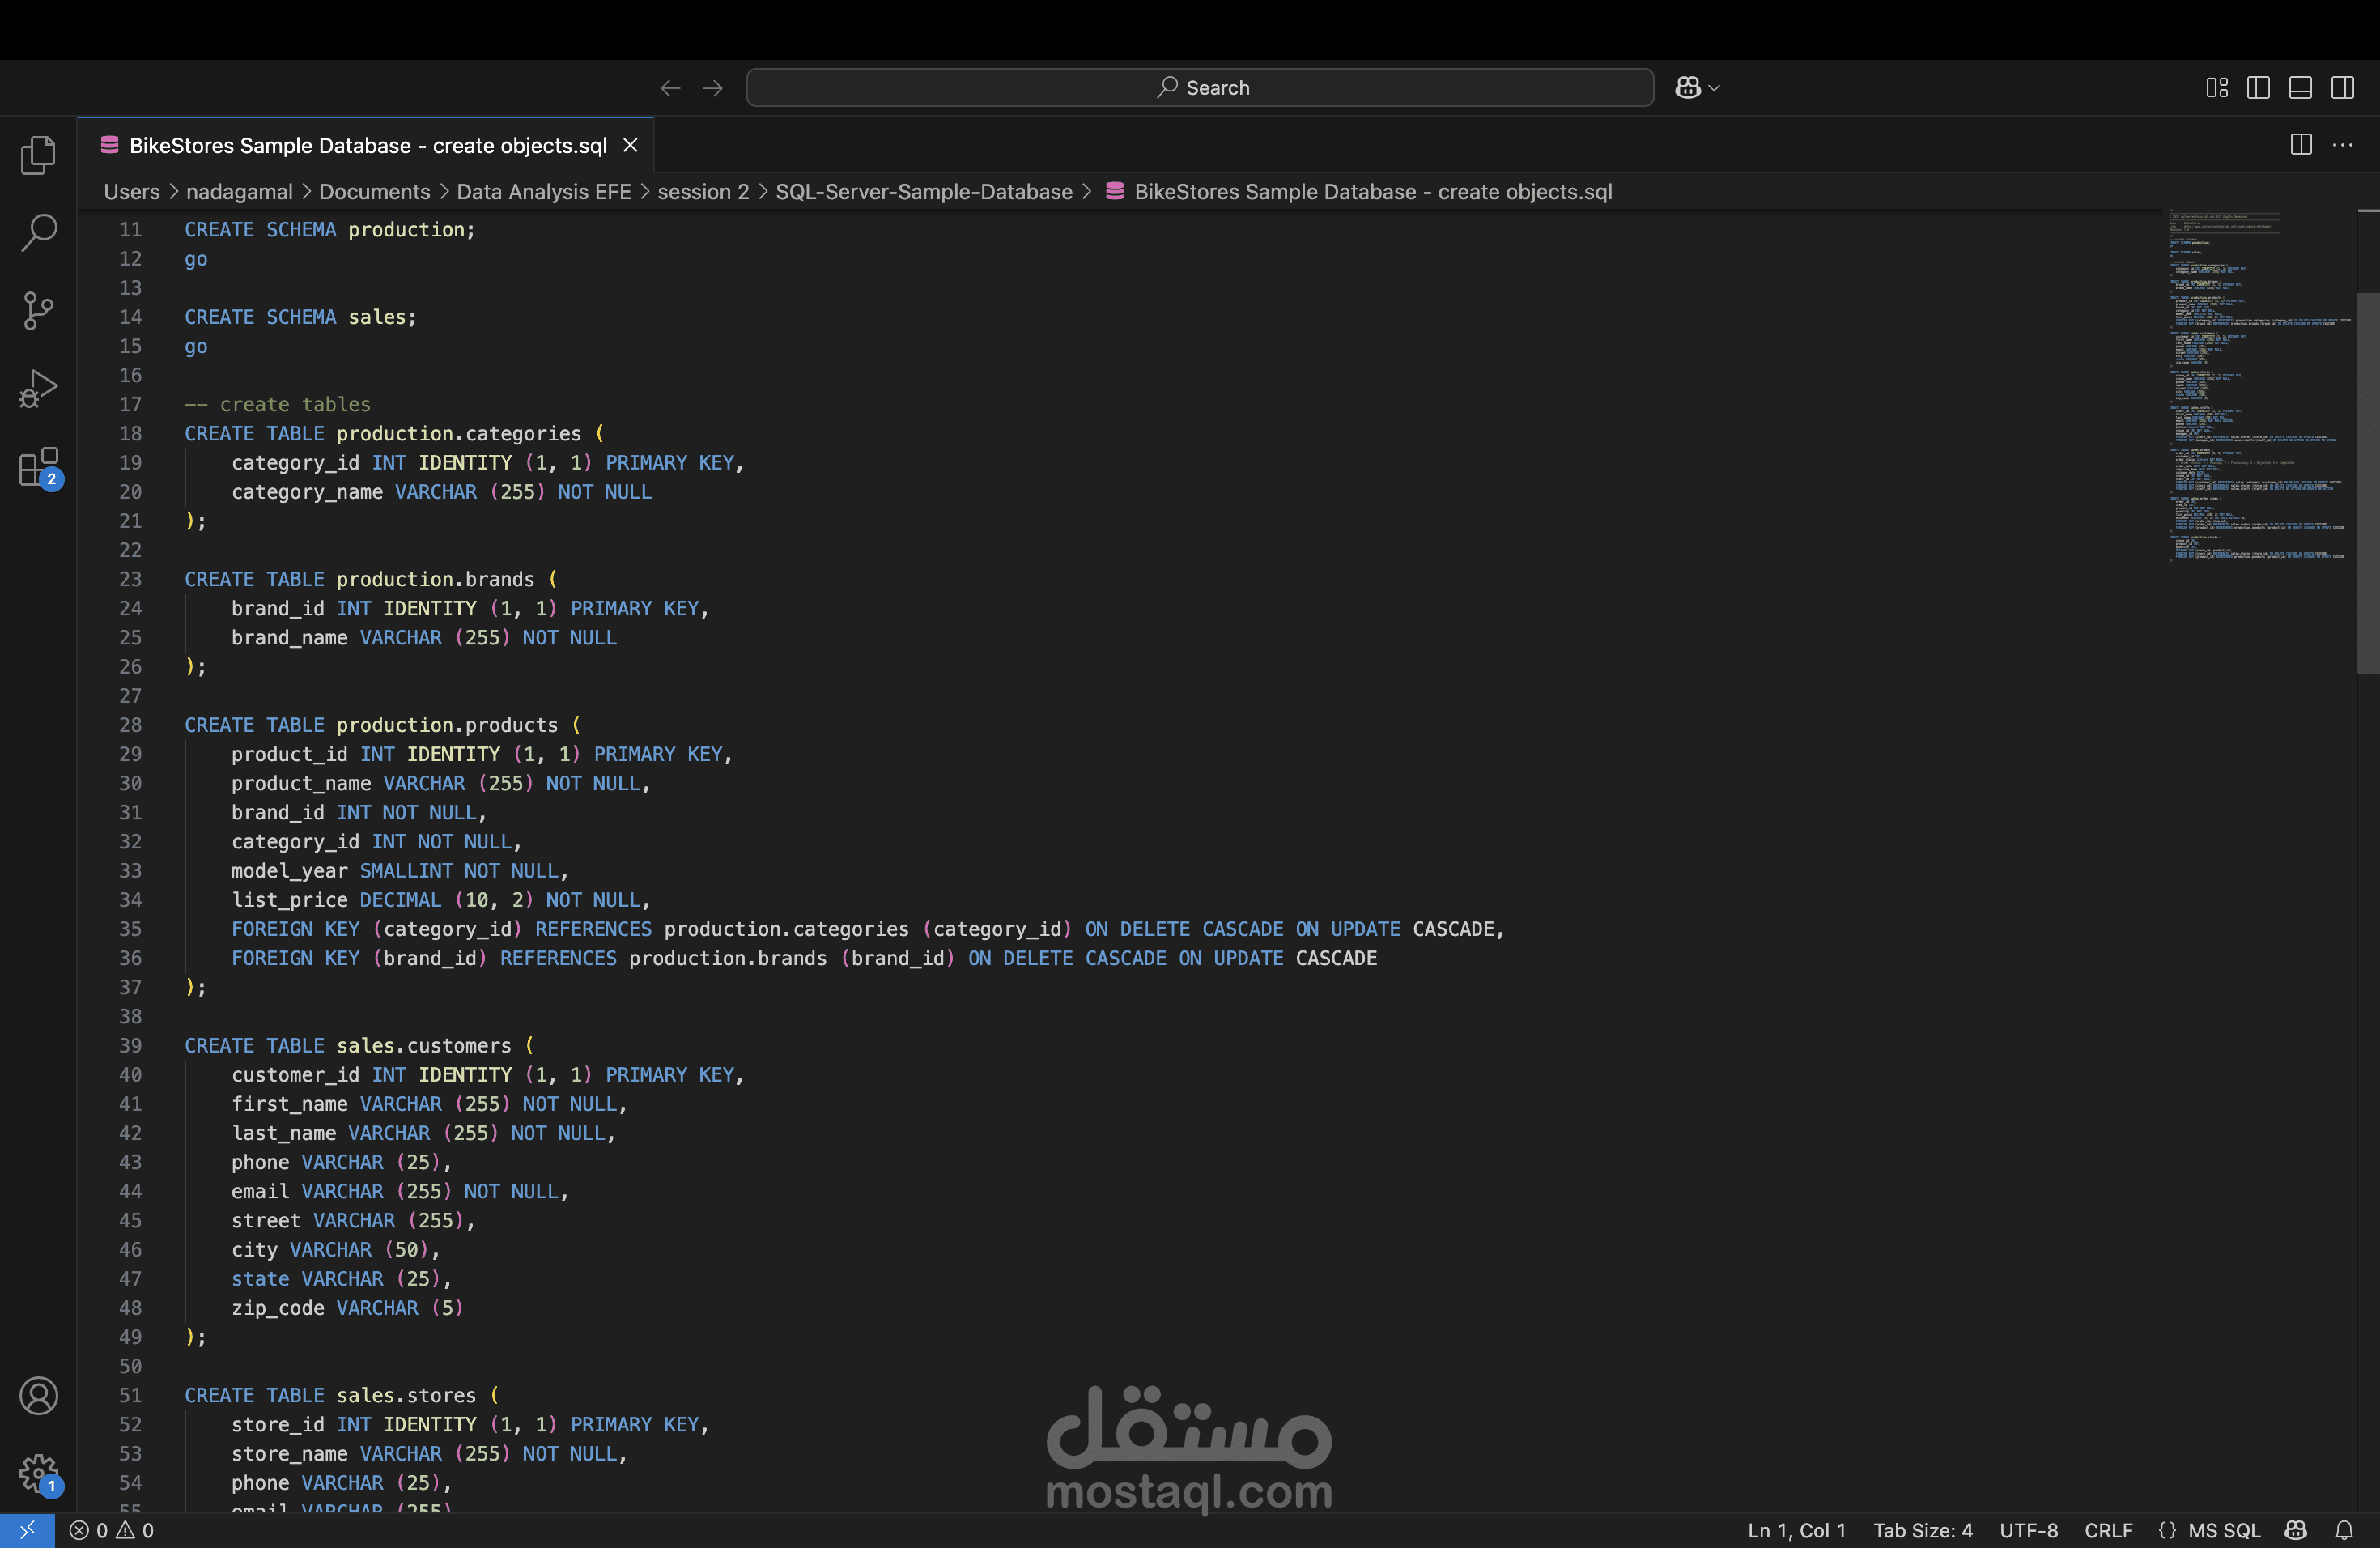Image resolution: width=2380 pixels, height=1548 pixels.
Task: Click the SQL-Server-Sample-Database breadcrumb
Action: click(x=924, y=192)
